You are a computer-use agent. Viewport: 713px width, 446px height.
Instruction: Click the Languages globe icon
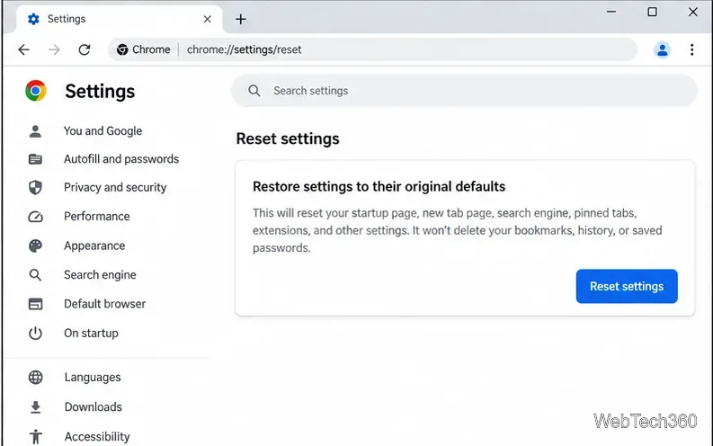[x=35, y=377]
